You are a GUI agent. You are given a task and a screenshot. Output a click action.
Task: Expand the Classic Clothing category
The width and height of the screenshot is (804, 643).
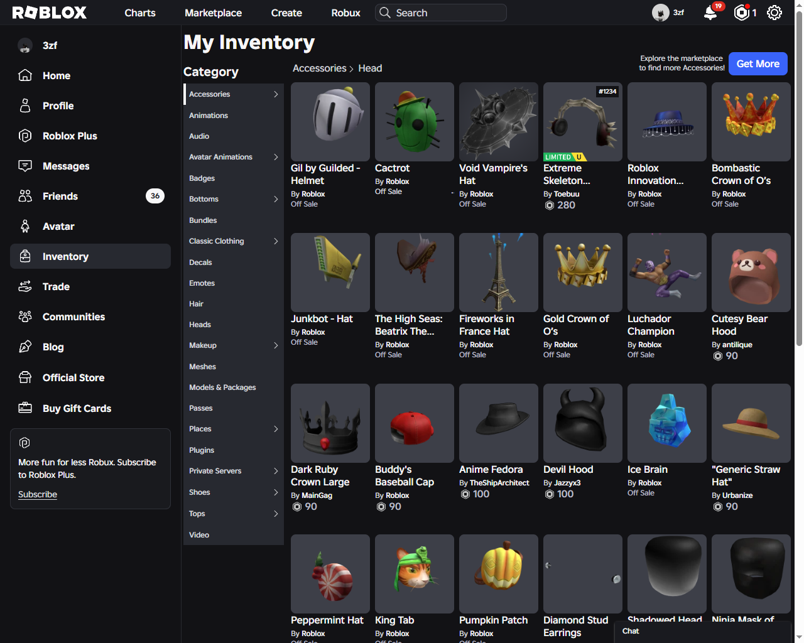click(276, 241)
